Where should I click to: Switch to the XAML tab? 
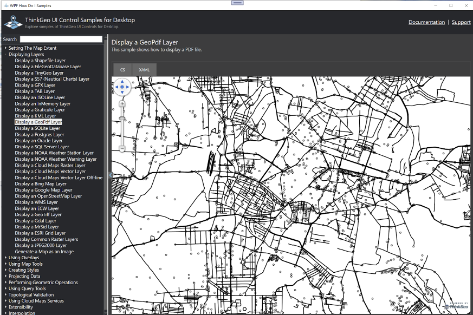(144, 70)
